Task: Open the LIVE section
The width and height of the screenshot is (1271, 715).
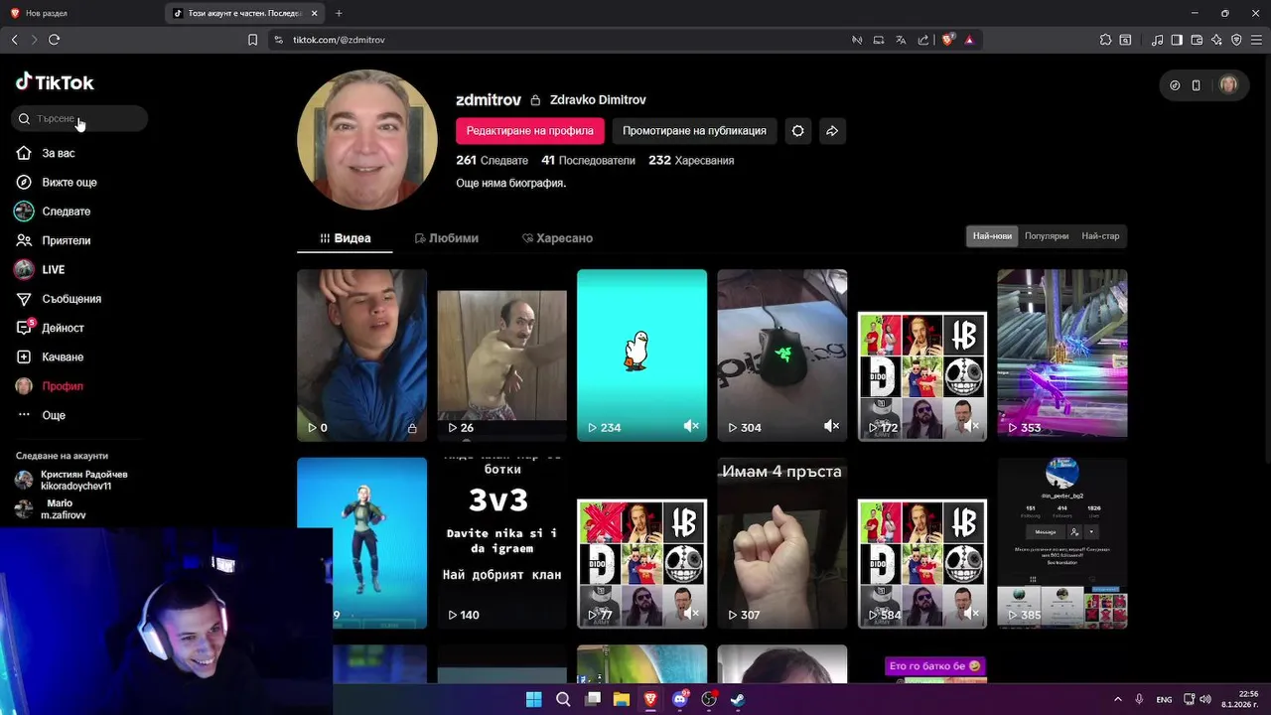Action: (40, 269)
